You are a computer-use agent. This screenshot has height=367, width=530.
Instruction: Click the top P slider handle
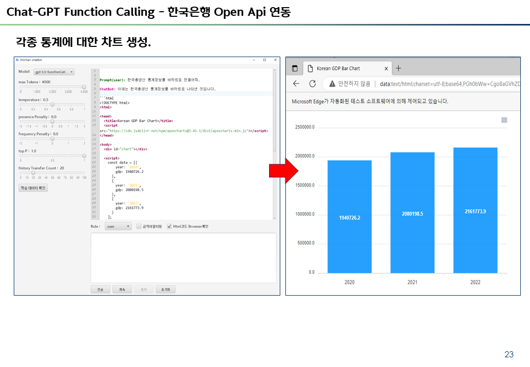84,155
